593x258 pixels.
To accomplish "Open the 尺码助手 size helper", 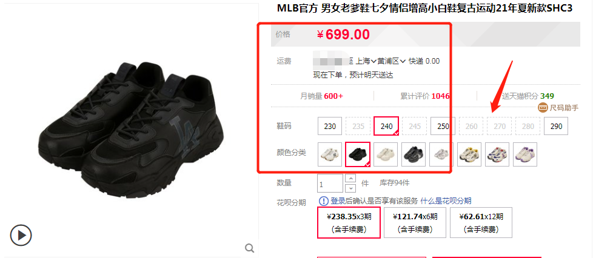I will [x=558, y=108].
